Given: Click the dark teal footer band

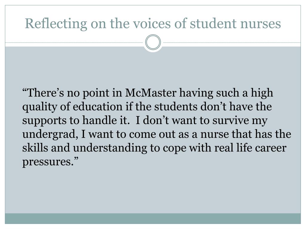Looking at the screenshot, I should (x=153, y=219).
